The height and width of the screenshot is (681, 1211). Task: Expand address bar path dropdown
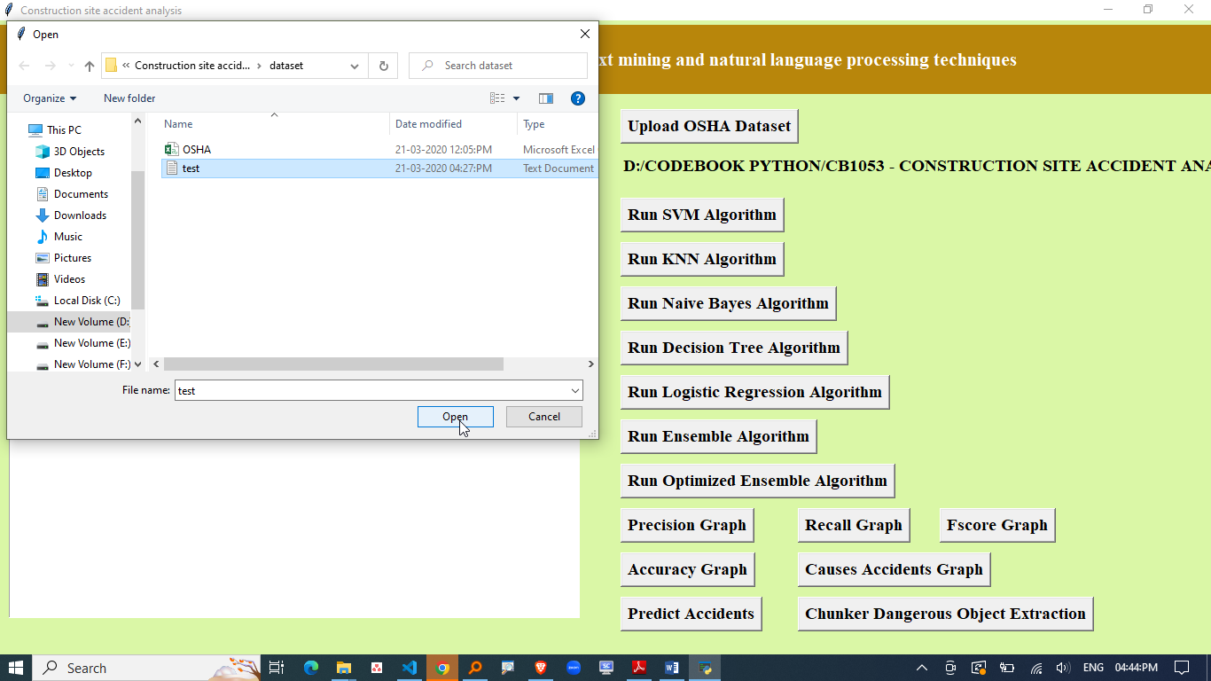tap(355, 66)
